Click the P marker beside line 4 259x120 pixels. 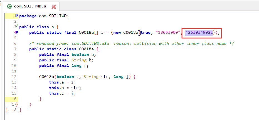(x=17, y=33)
